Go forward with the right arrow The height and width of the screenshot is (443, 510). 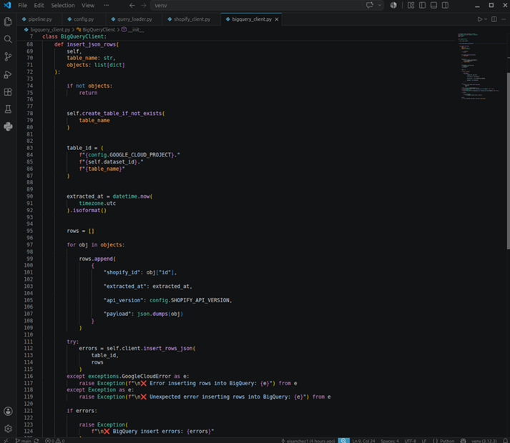click(x=144, y=5)
